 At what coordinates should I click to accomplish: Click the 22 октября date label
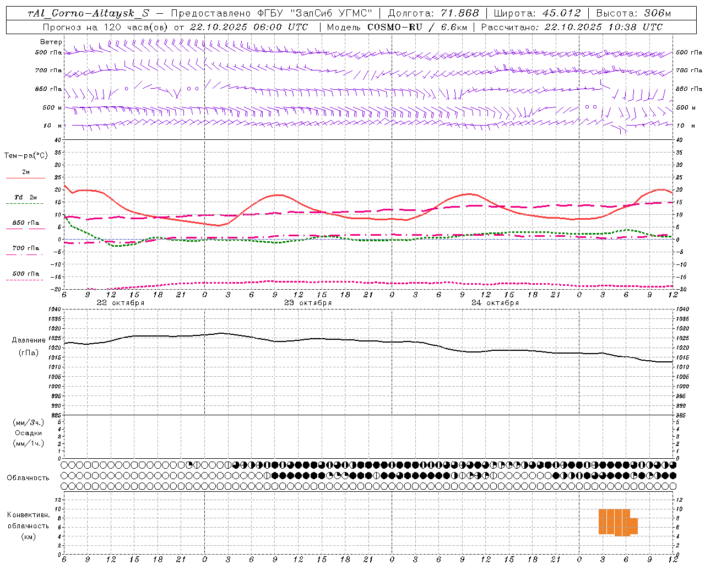point(121,303)
